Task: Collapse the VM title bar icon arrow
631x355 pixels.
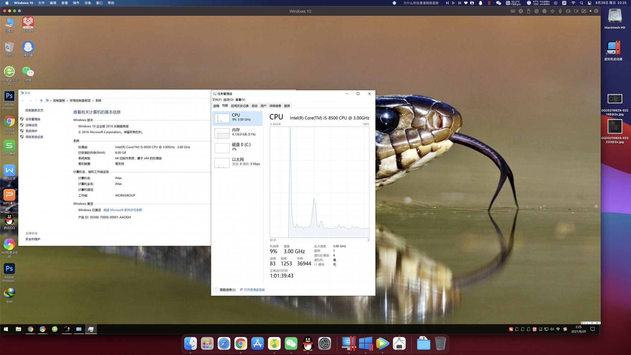Action: 590,11
